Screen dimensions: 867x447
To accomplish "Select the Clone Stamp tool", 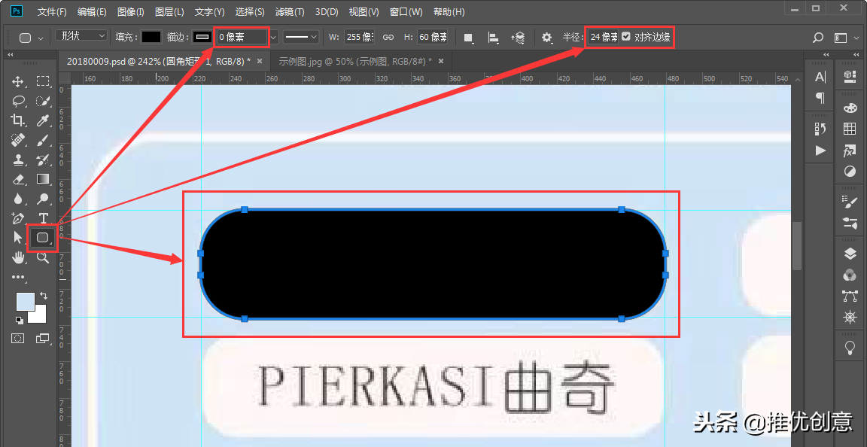I will (18, 160).
